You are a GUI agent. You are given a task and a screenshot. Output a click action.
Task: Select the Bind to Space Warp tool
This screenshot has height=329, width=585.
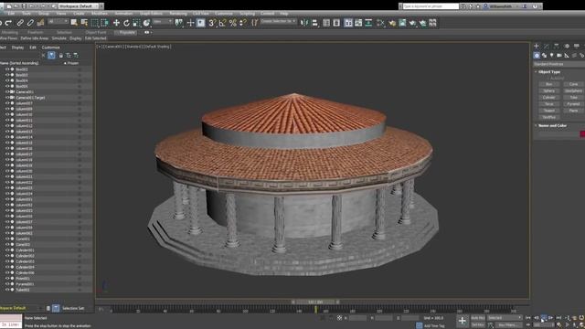(x=40, y=23)
